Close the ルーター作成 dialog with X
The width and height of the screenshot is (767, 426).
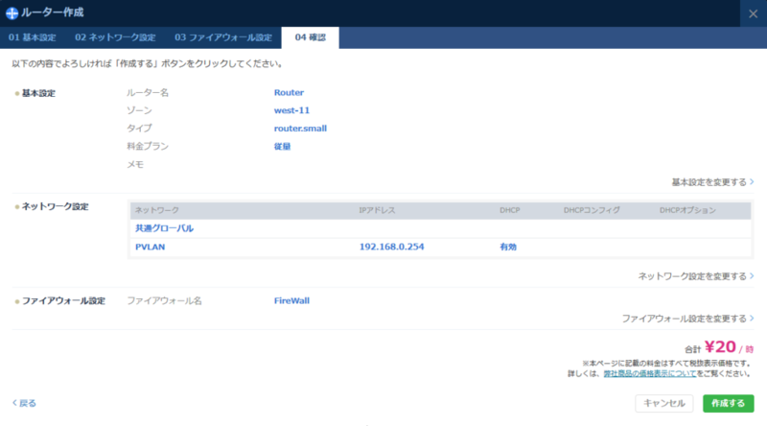point(753,13)
